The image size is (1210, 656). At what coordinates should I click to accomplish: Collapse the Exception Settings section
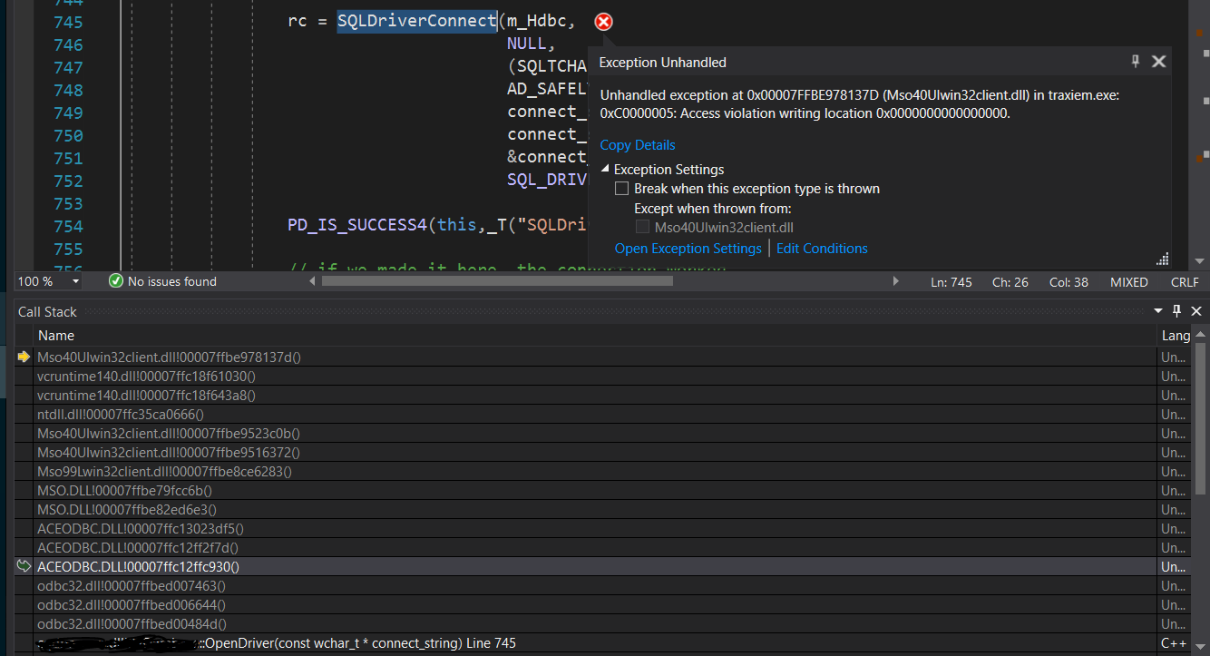(605, 170)
